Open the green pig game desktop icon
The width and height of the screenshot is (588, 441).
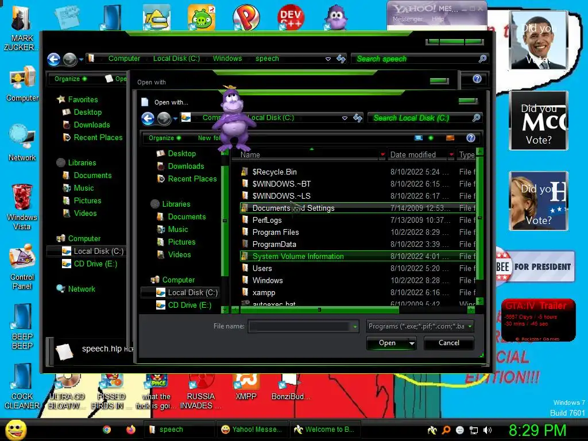pyautogui.click(x=202, y=17)
